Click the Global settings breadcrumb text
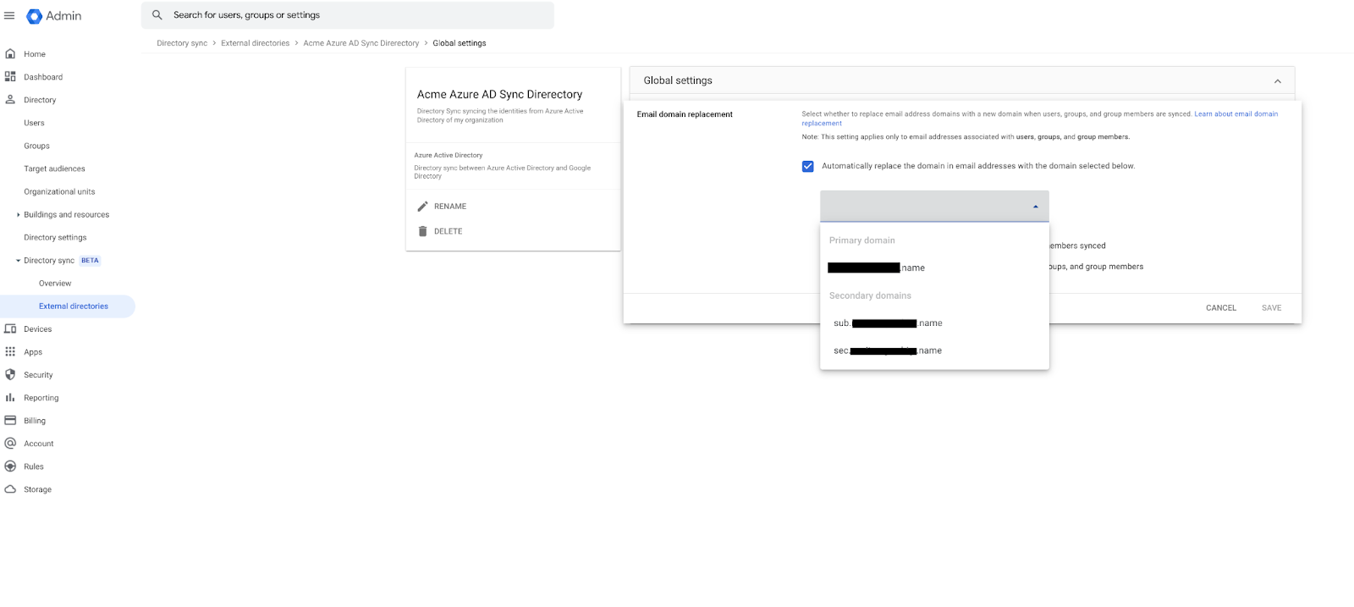This screenshot has height=607, width=1354. click(x=460, y=43)
